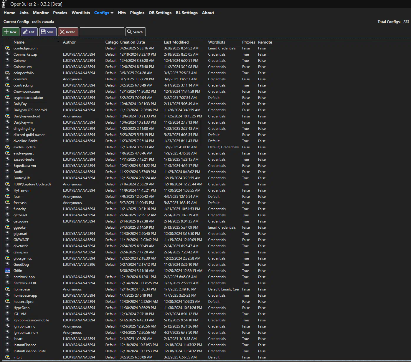The image size is (411, 362).
Task: Open the About page
Action: click(x=208, y=13)
